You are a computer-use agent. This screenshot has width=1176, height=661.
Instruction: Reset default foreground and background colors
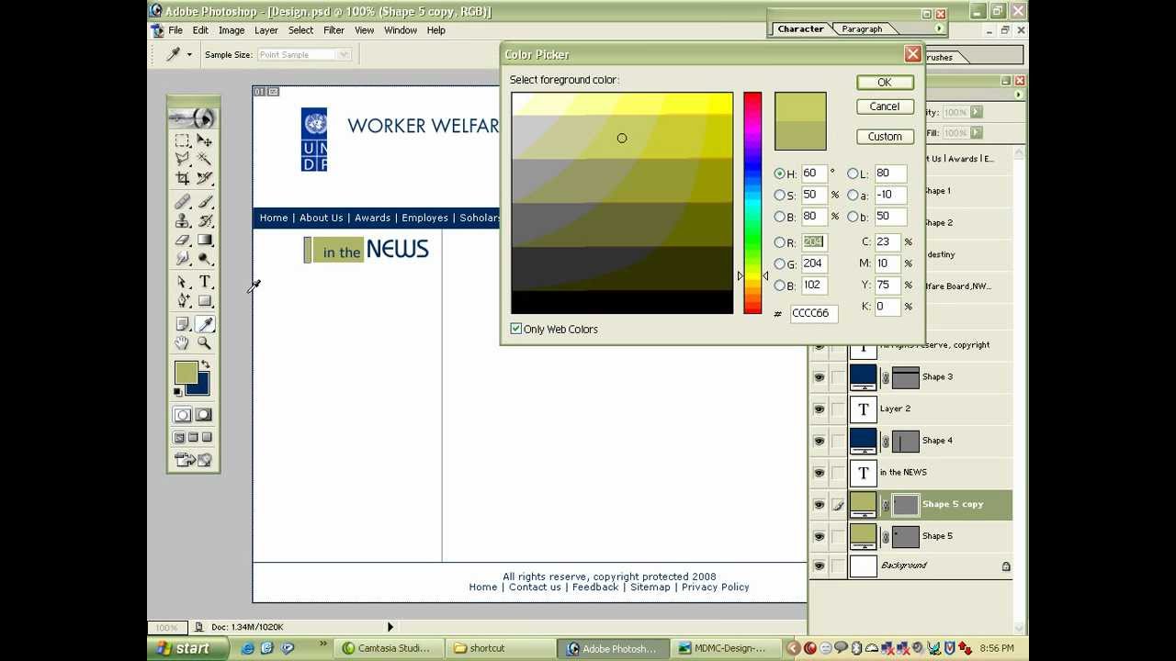(178, 392)
